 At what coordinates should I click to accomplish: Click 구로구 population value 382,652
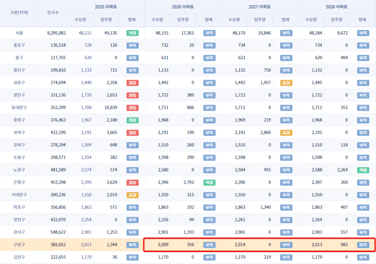pos(58,244)
